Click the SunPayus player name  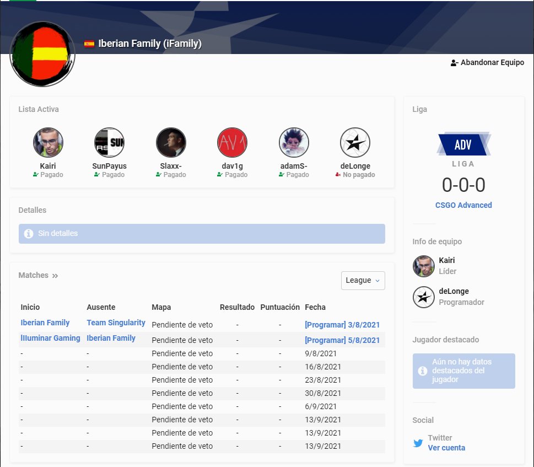109,166
